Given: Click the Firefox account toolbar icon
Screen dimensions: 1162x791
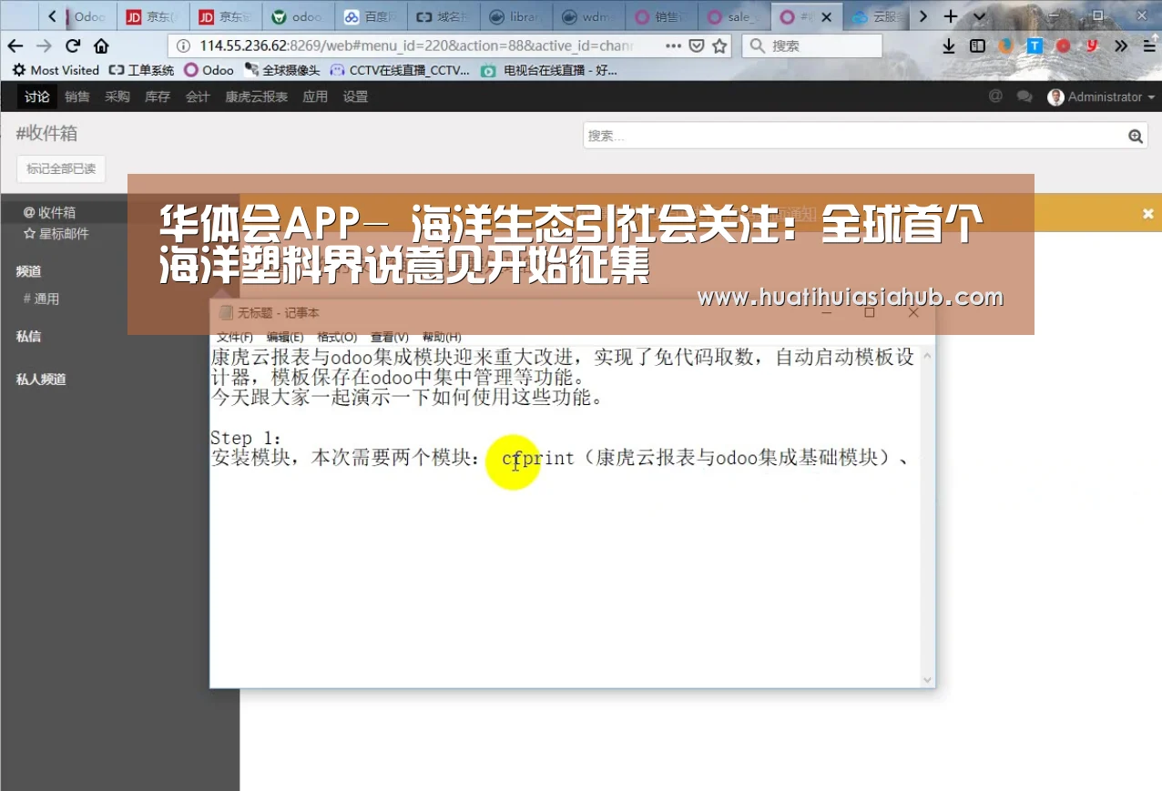Looking at the screenshot, I should coord(1005,46).
